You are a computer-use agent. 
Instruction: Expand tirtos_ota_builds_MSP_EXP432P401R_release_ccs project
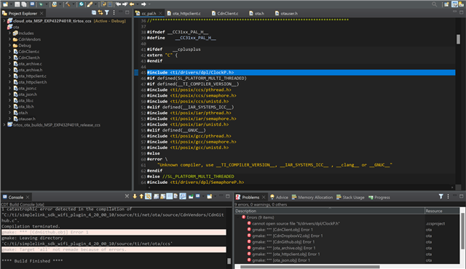(4, 125)
